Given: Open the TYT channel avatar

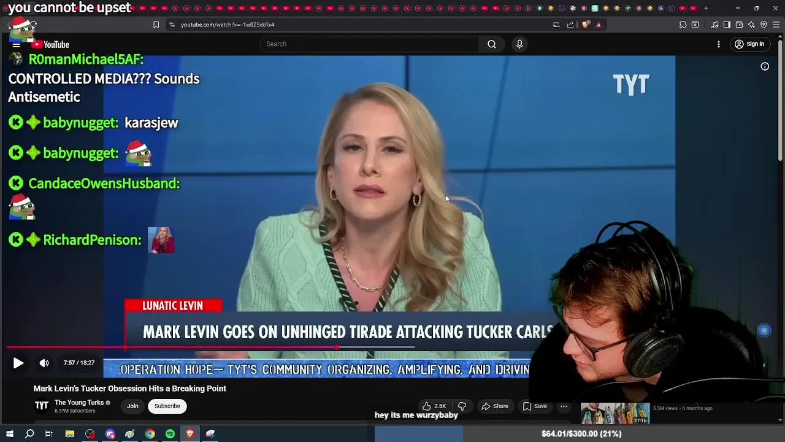Looking at the screenshot, I should (42, 406).
